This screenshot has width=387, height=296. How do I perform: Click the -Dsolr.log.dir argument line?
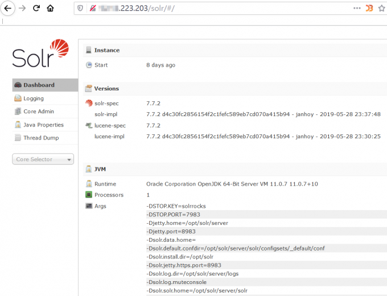pos(192,274)
